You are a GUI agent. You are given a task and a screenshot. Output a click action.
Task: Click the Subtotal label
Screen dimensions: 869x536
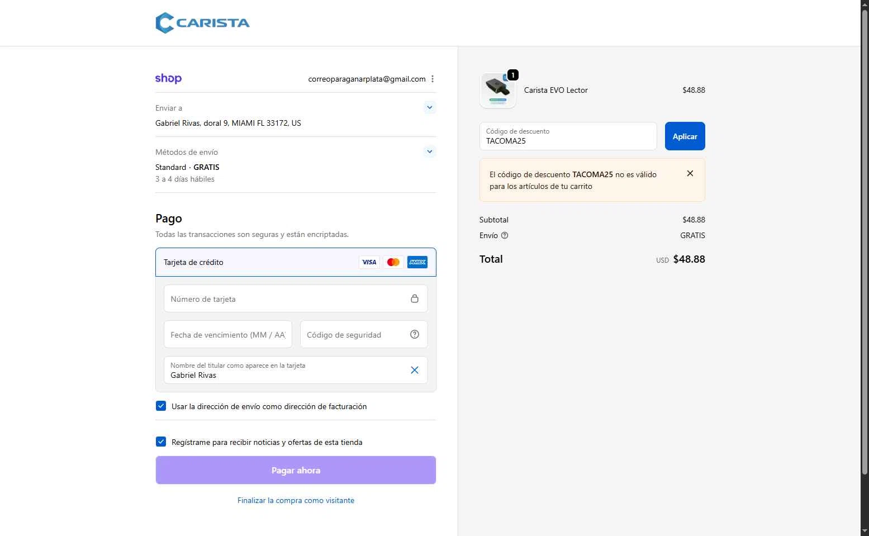coord(494,220)
